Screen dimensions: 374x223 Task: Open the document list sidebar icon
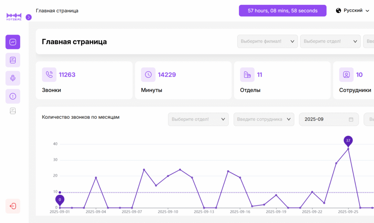[13, 60]
